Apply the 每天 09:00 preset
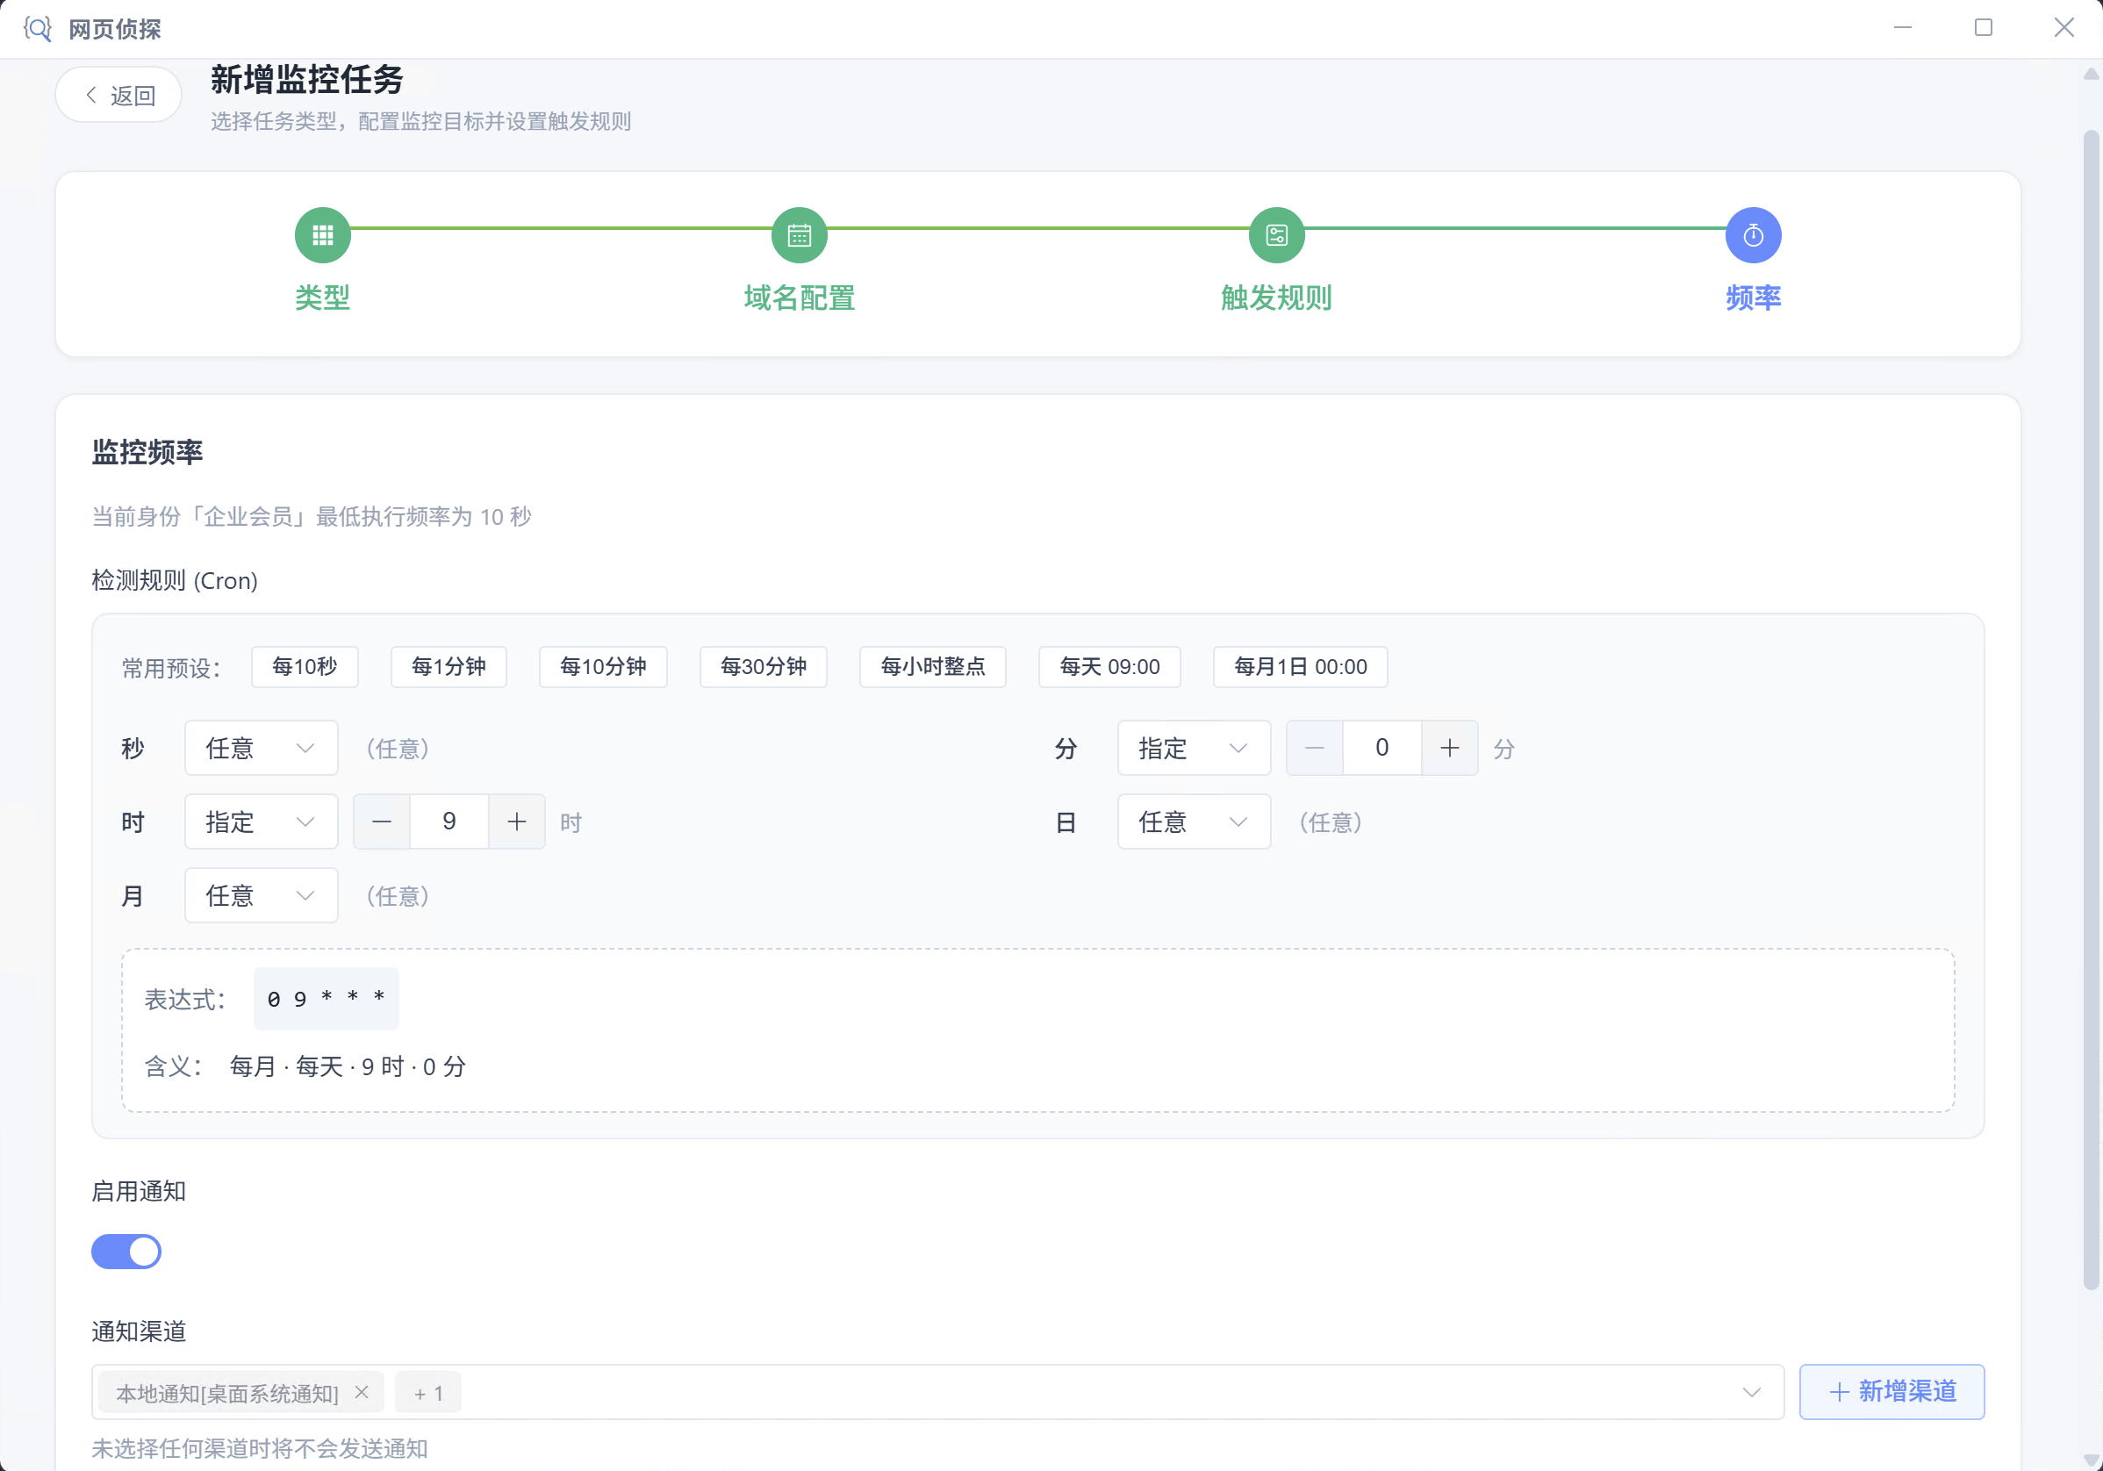The height and width of the screenshot is (1471, 2103). click(x=1109, y=667)
